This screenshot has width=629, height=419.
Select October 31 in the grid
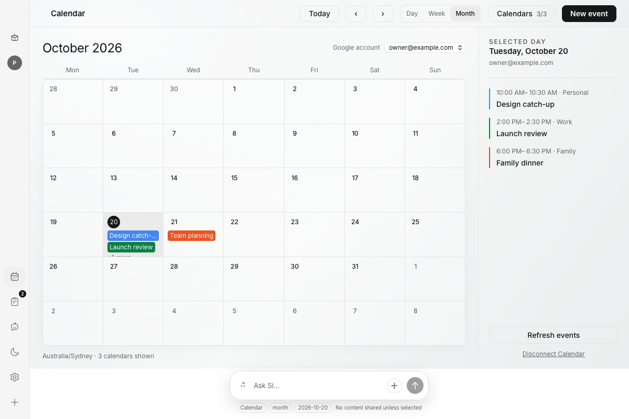tap(375, 279)
